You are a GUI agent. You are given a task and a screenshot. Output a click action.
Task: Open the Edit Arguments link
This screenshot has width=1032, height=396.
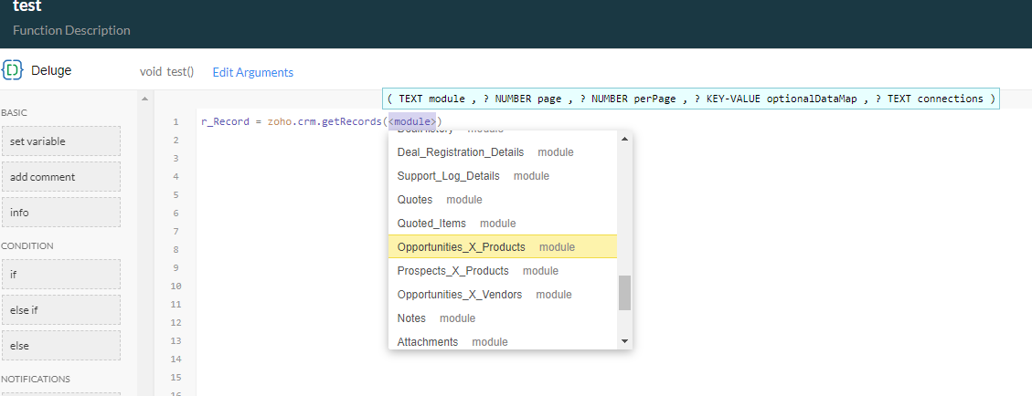pyautogui.click(x=252, y=72)
